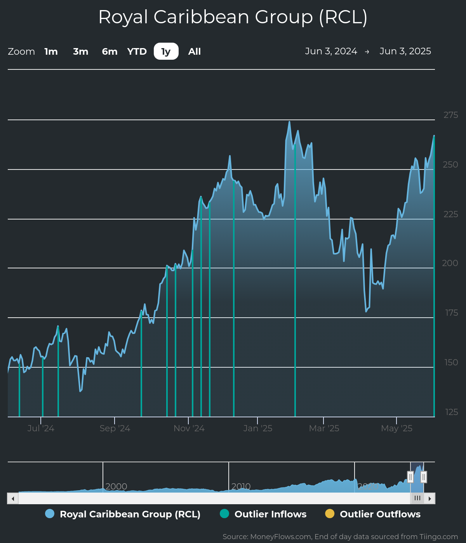Click the 2010 label in navigator

tap(241, 486)
